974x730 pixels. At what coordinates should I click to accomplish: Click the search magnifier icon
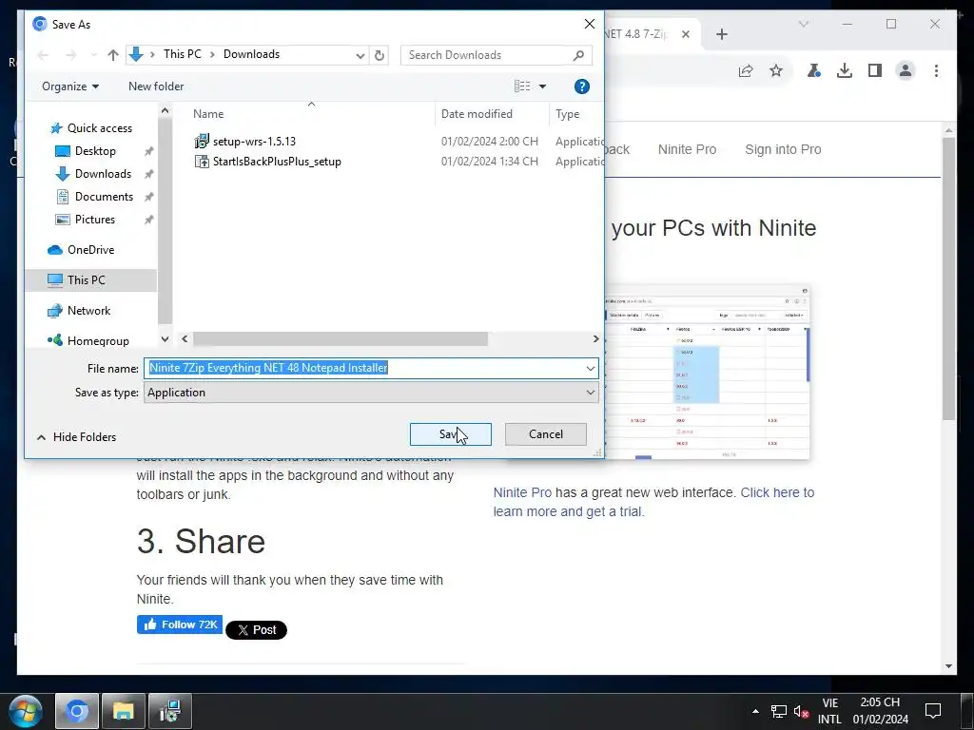pos(579,54)
